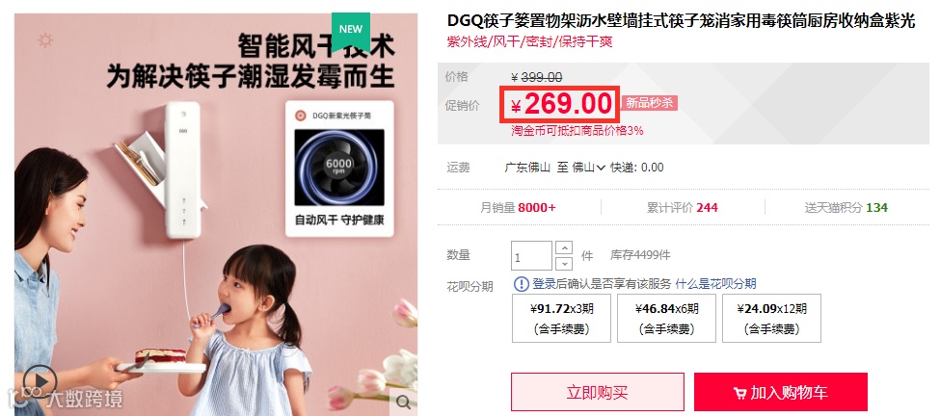Select the ¥24.09x12期 installment option
The image size is (940, 416).
(771, 319)
